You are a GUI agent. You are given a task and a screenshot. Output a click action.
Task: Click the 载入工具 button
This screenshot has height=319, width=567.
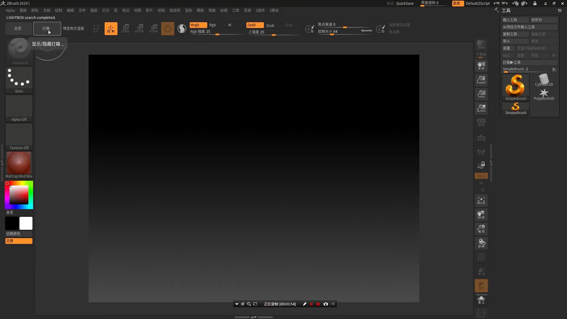point(515,20)
